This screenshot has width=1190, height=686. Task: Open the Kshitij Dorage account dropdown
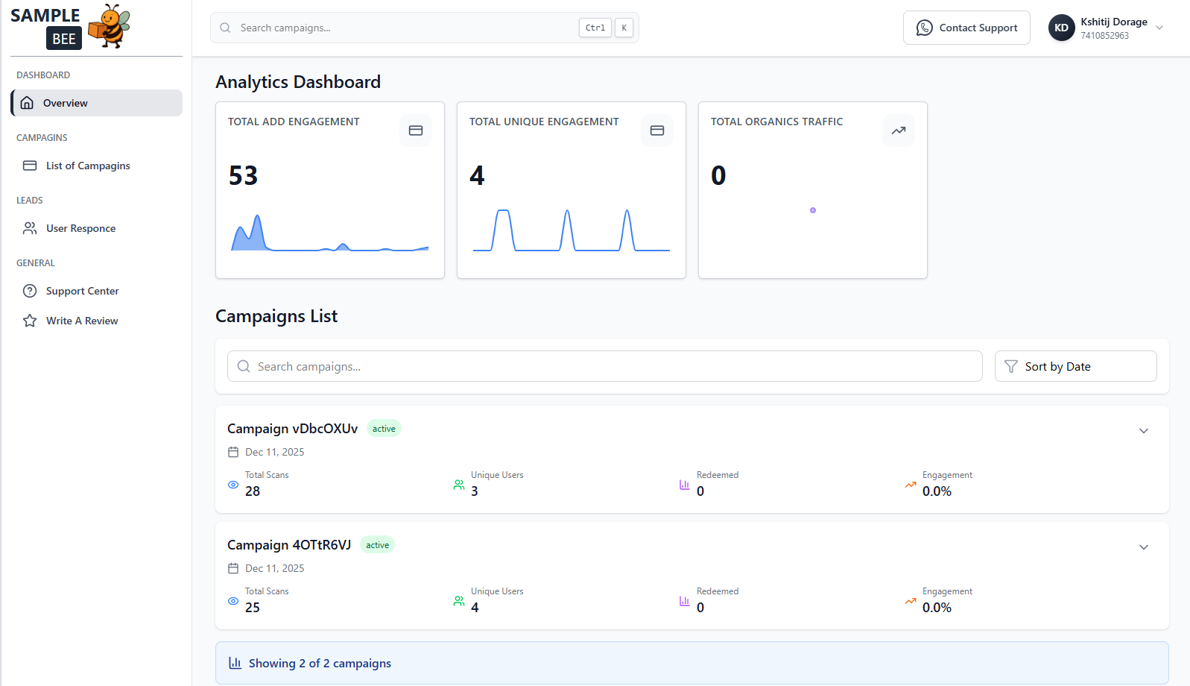point(1159,28)
